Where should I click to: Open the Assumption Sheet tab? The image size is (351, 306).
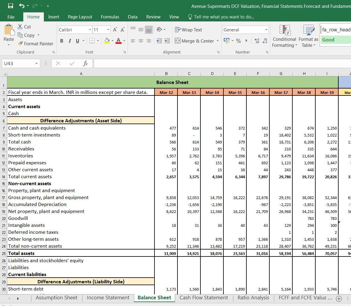tap(57, 298)
